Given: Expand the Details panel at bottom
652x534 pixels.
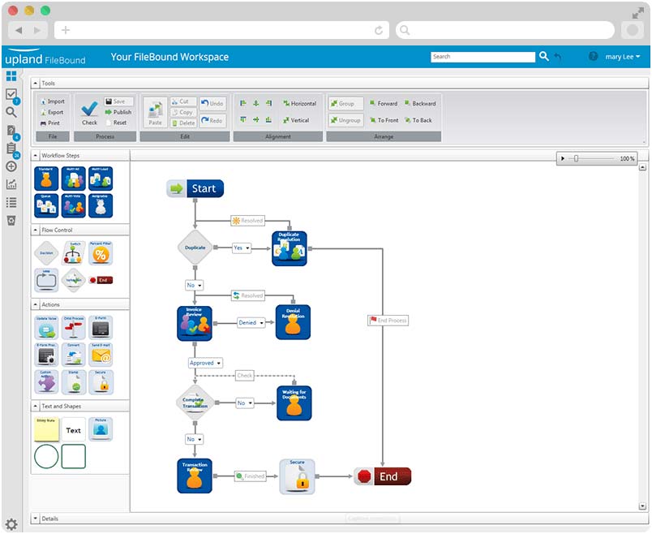Looking at the screenshot, I should (x=36, y=518).
